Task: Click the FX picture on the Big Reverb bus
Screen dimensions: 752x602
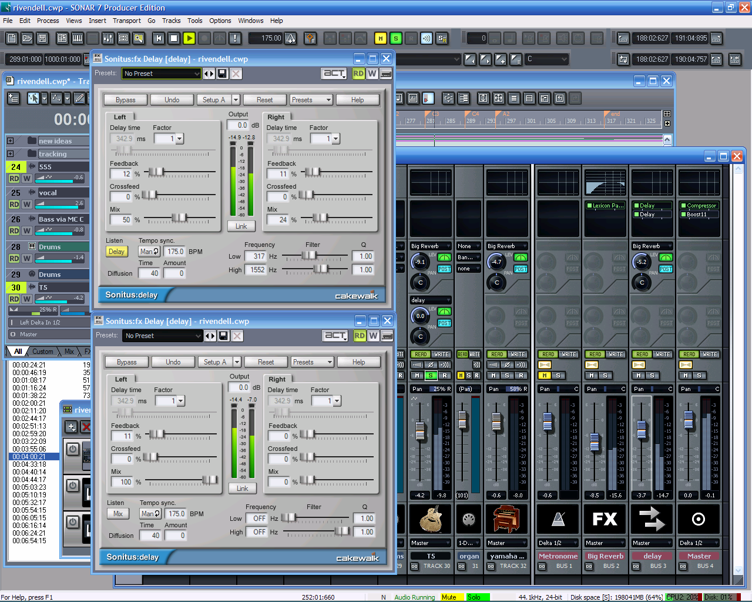Action: pyautogui.click(x=605, y=519)
